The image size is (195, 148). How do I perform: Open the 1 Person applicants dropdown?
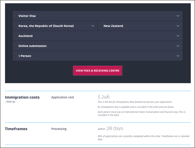pyautogui.click(x=97, y=56)
